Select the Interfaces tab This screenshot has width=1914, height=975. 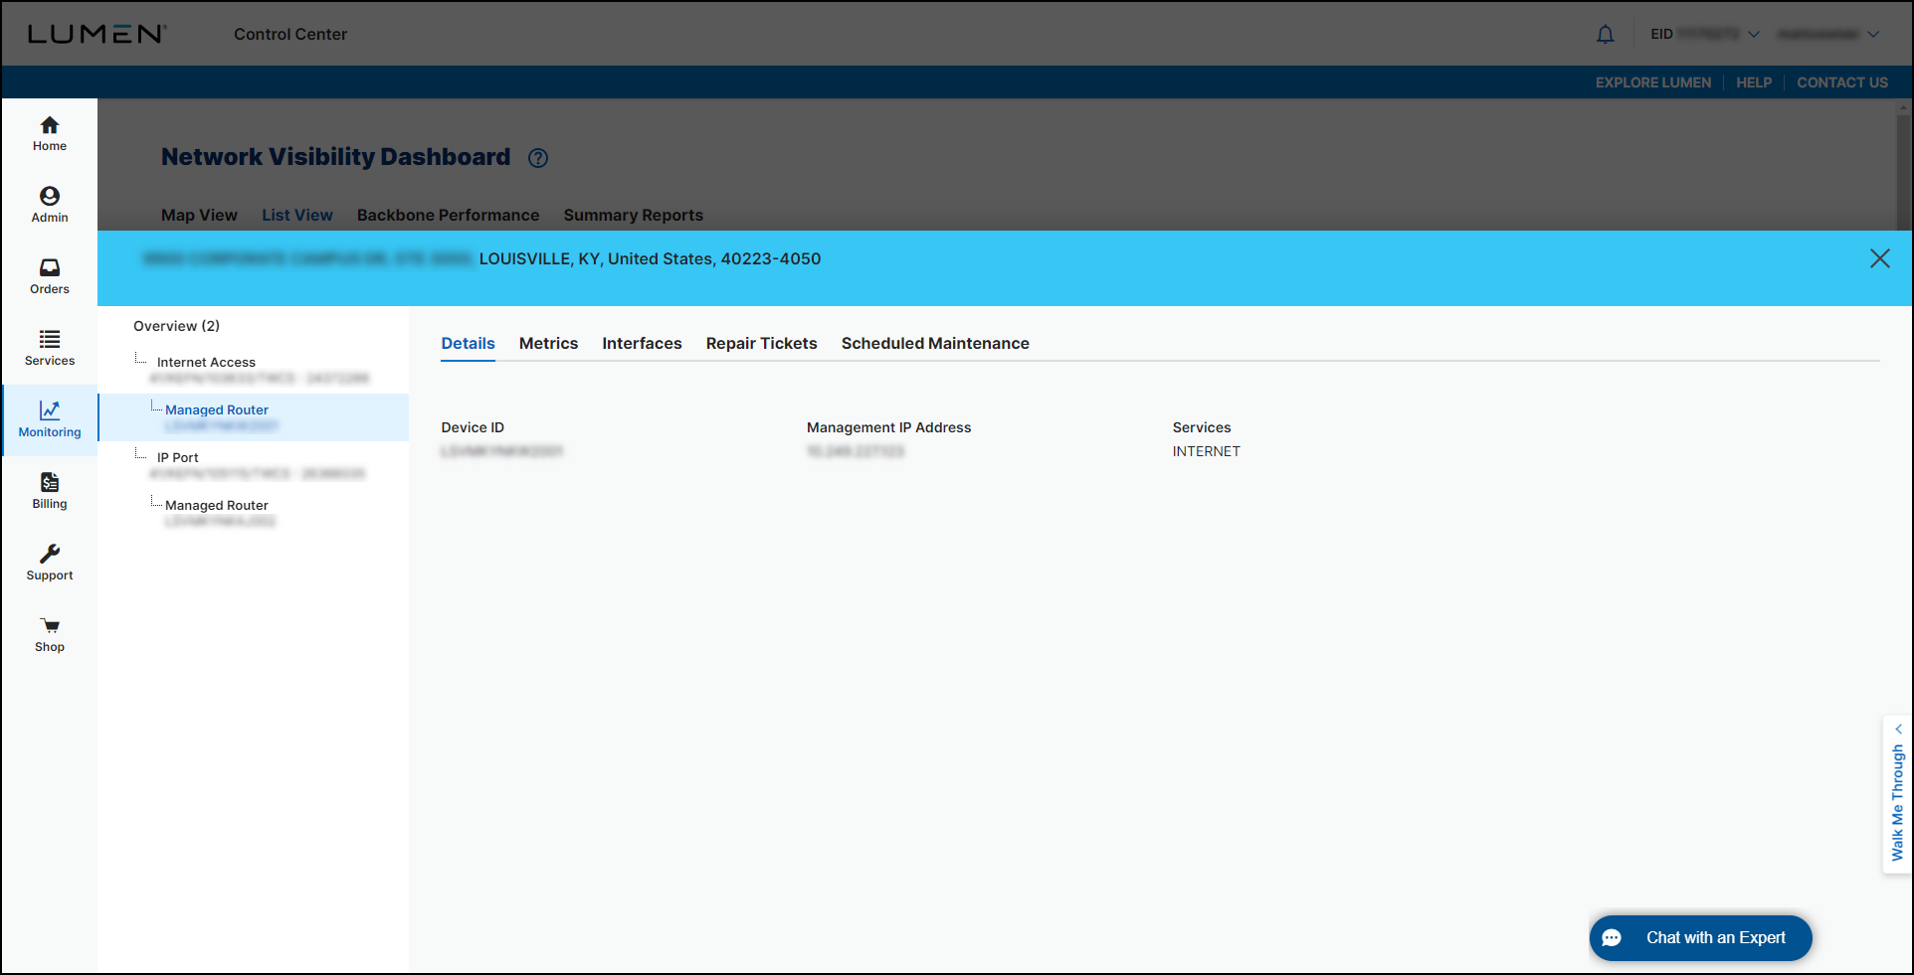click(x=642, y=343)
